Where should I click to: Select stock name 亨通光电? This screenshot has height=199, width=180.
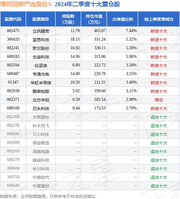[x=41, y=74]
